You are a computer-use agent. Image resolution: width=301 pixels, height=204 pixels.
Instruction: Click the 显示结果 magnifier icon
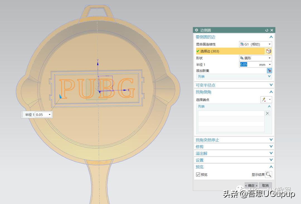(x=268, y=175)
